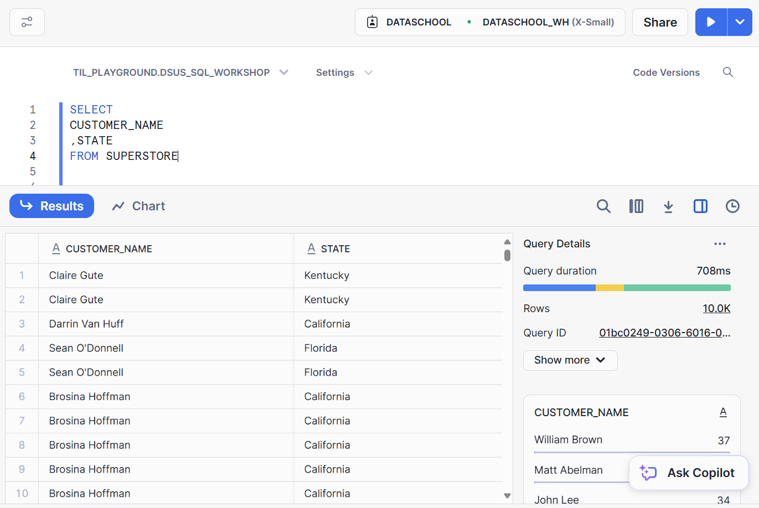
Task: Click the query duration progress bar
Action: (x=627, y=288)
